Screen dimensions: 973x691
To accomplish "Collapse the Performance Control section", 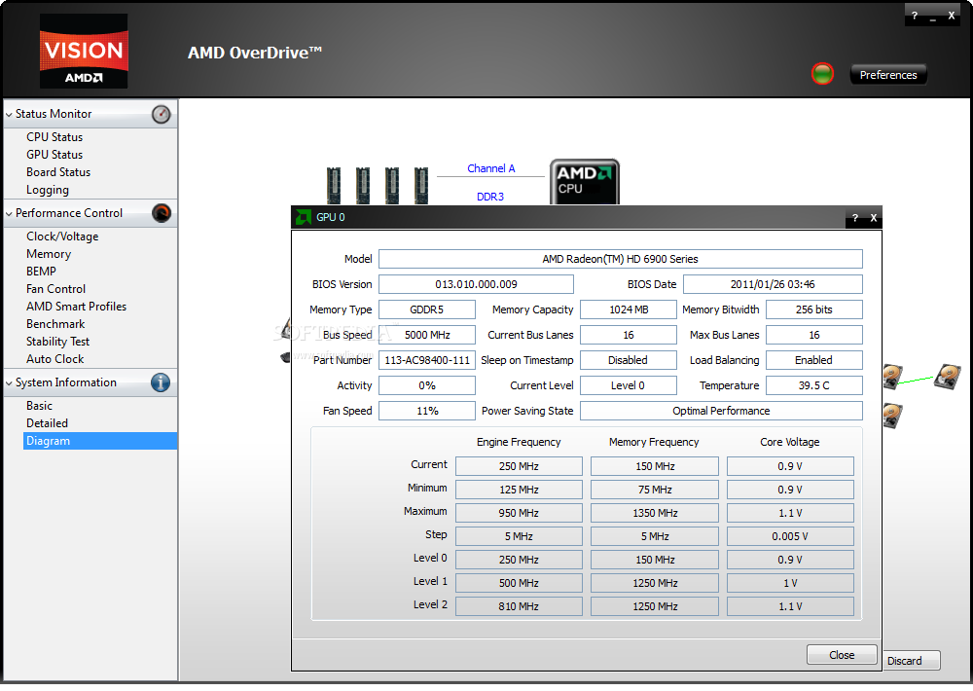I will pos(9,214).
